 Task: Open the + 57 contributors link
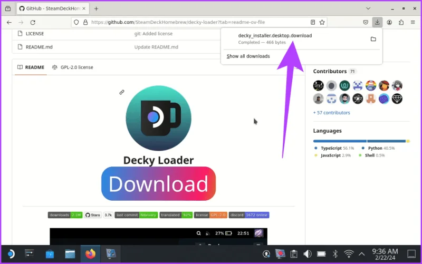(x=332, y=113)
